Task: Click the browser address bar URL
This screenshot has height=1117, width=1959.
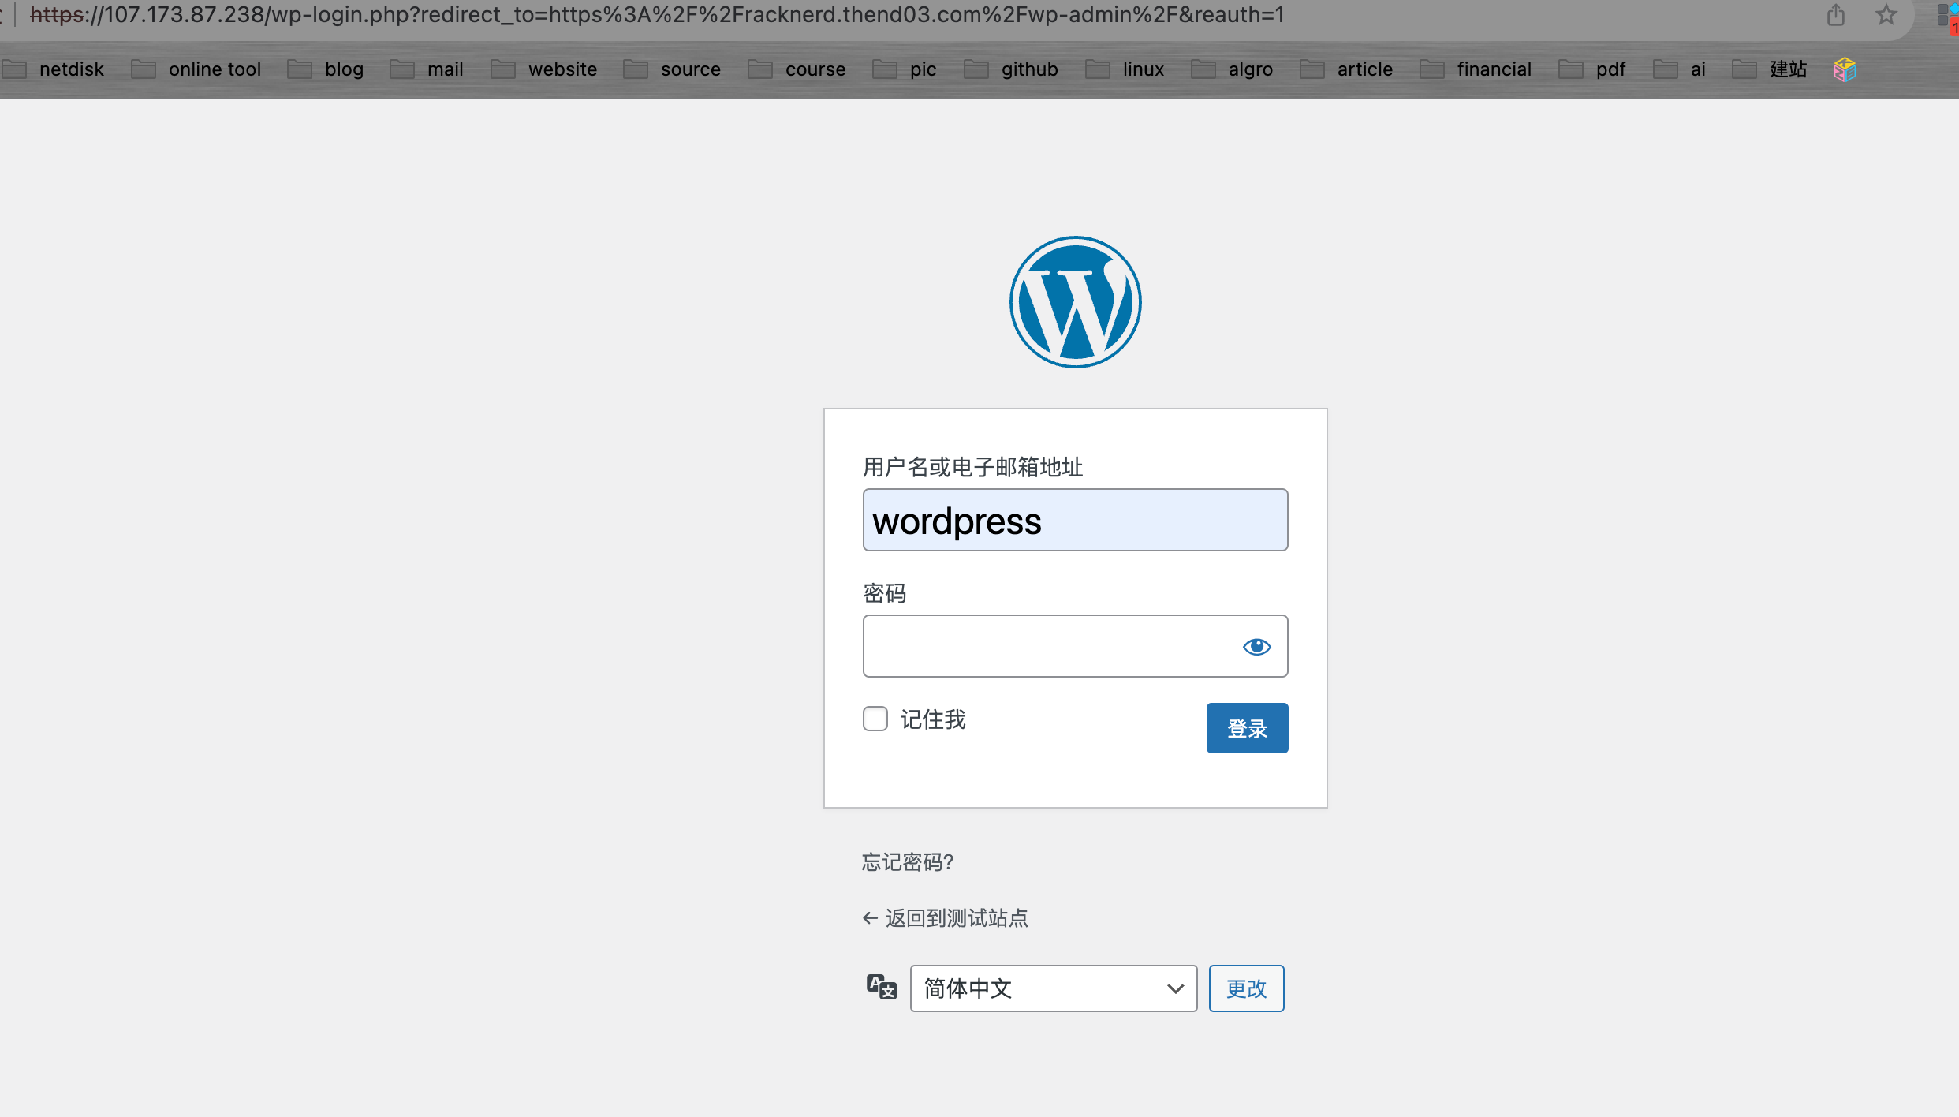Action: coord(657,15)
